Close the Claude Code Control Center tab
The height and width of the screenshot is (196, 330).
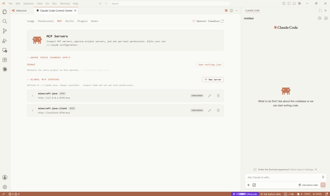tap(75, 11)
